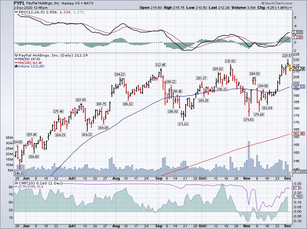307x229 pixels.
Task: Click the 189.25 low price label
Action: pyautogui.click(x=203, y=101)
